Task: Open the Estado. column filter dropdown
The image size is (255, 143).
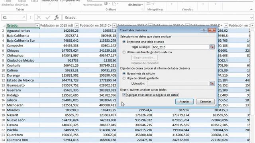Action: coord(37,25)
